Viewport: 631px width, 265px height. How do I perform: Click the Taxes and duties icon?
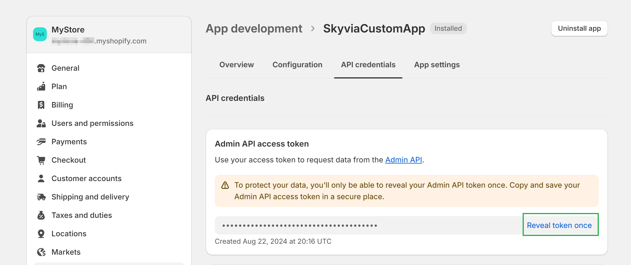tap(41, 215)
